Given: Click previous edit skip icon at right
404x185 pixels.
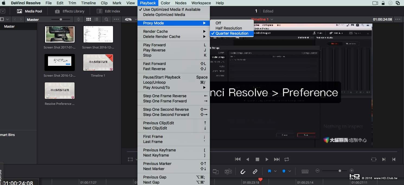Looking at the screenshot, I should tap(394, 159).
